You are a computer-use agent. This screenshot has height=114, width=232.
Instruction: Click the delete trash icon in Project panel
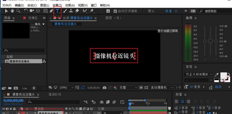[x=34, y=88]
